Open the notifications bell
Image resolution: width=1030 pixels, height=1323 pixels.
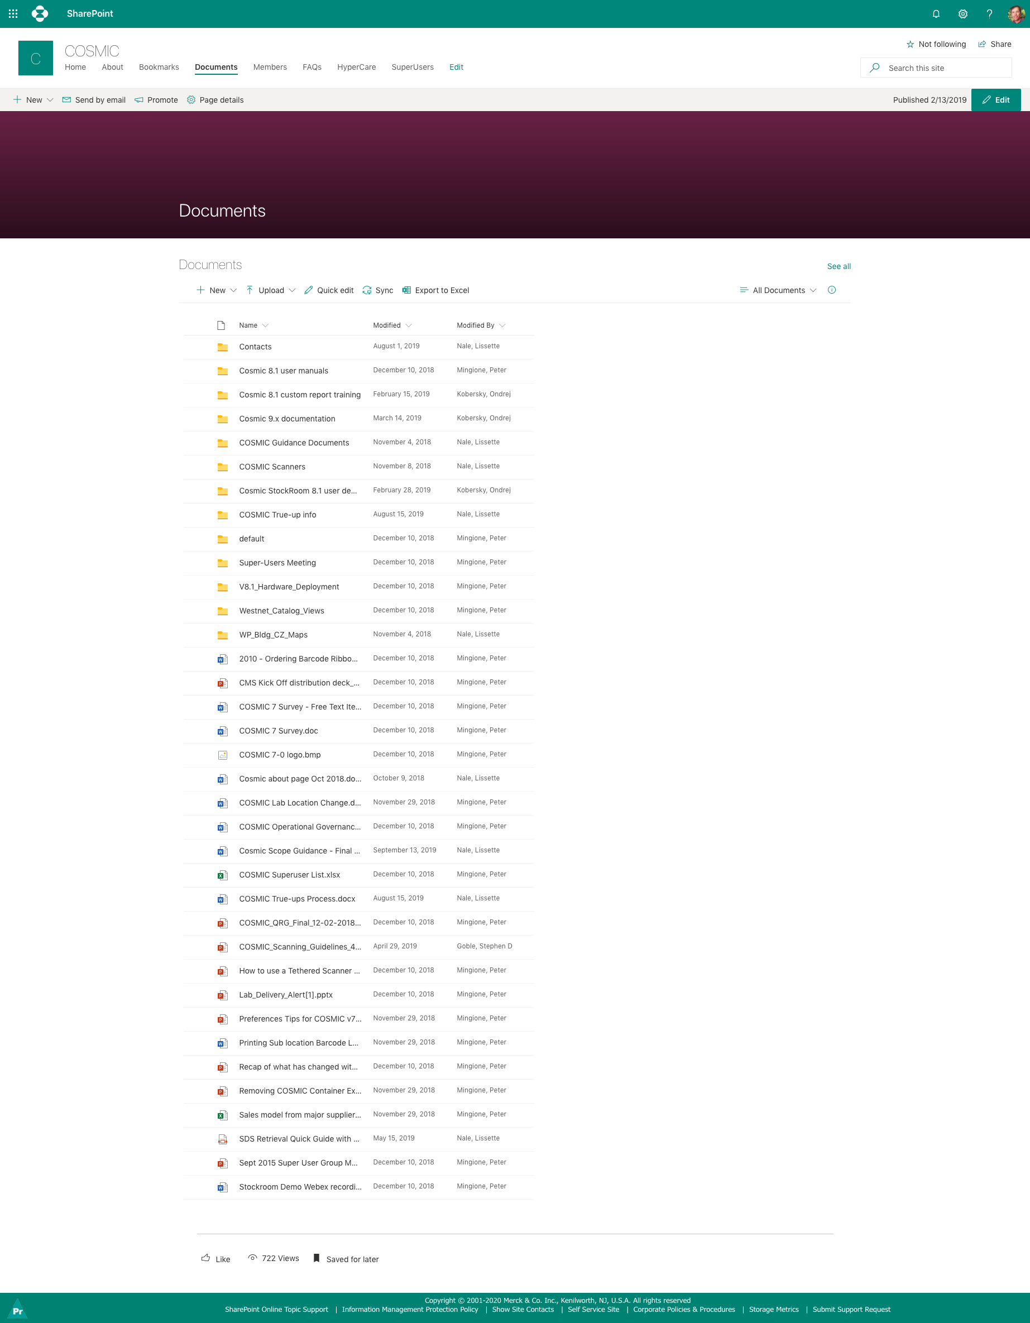coord(936,14)
